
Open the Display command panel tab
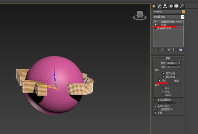click(x=176, y=6)
